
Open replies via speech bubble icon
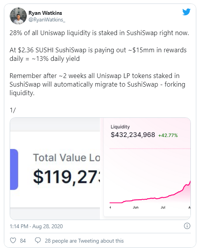pos(38,240)
